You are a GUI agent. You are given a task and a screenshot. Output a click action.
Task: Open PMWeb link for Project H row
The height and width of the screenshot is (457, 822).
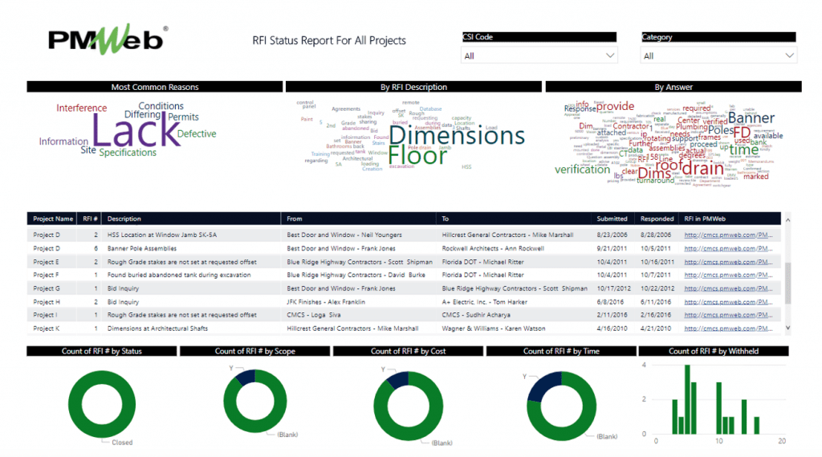[x=728, y=302]
